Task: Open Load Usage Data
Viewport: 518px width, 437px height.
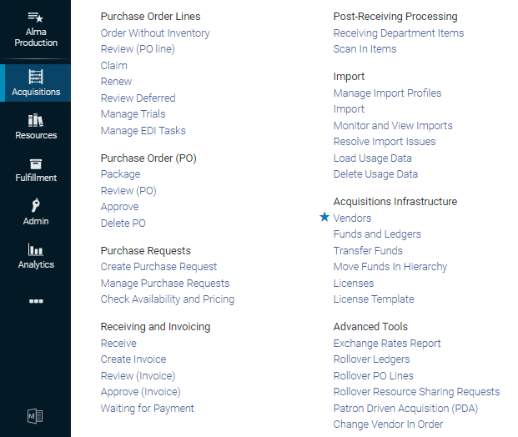Action: pyautogui.click(x=372, y=158)
